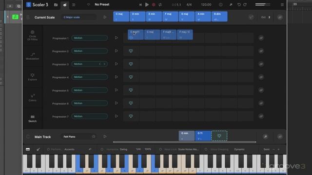Screen dimensions: 312x175
Task: Play the Main Track
Action: pos(105,137)
